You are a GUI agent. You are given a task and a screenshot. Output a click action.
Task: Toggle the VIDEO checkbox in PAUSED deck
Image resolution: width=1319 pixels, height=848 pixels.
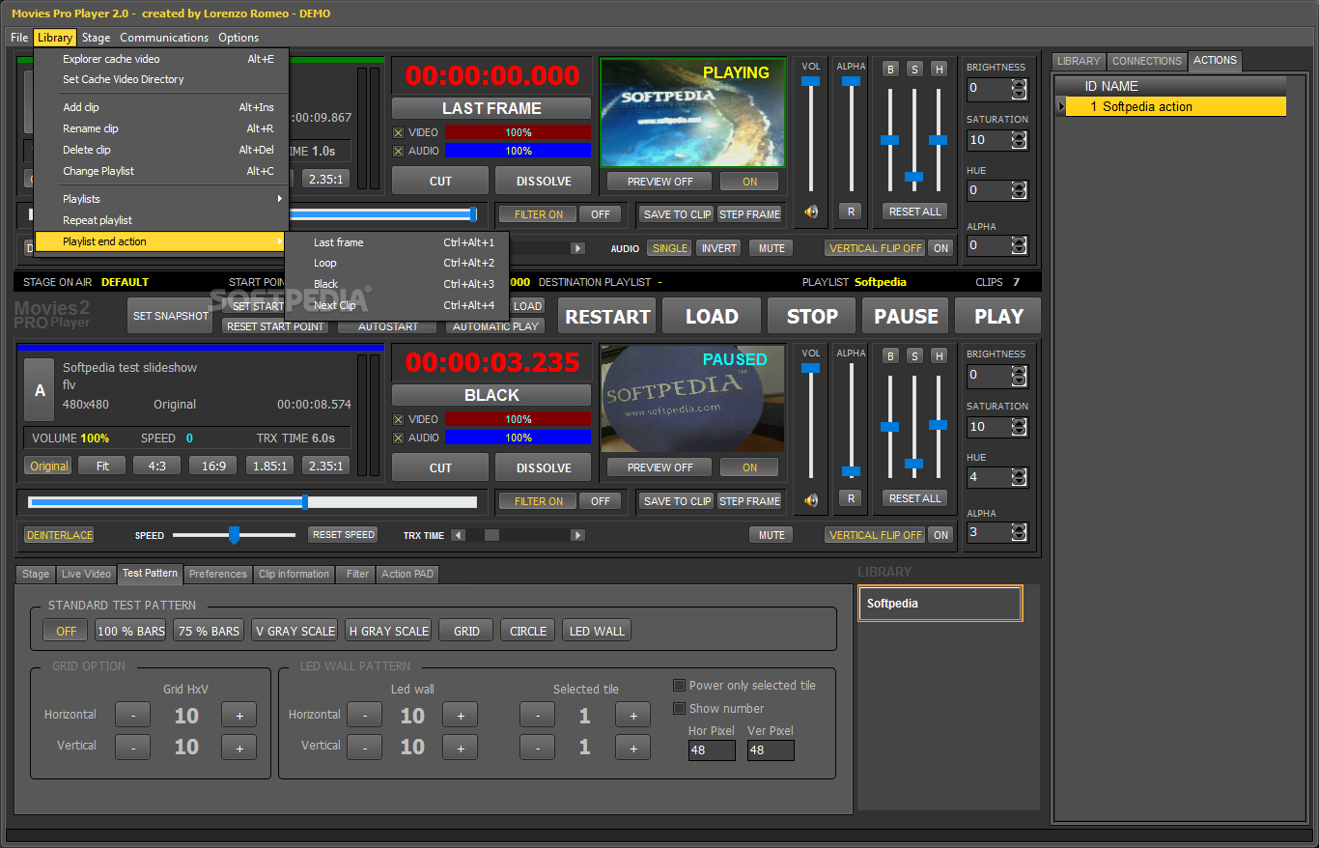[399, 419]
